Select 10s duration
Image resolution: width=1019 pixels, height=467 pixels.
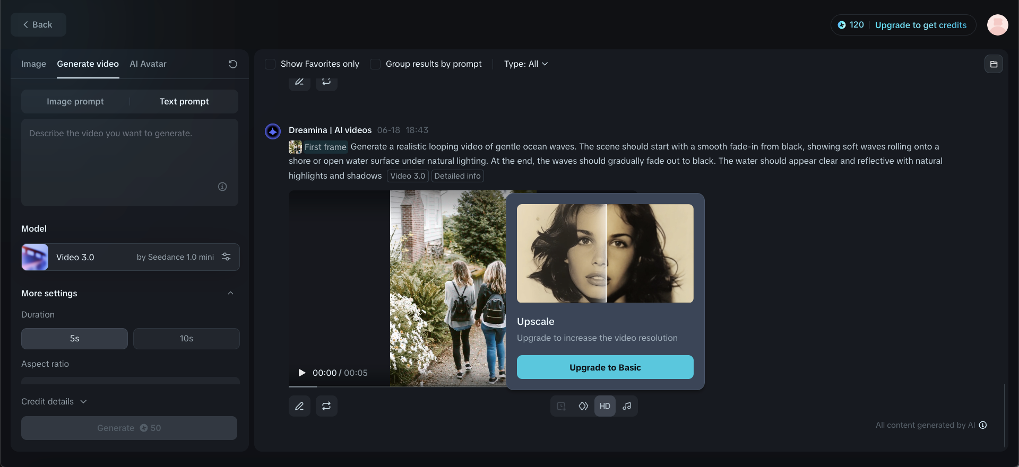point(186,339)
